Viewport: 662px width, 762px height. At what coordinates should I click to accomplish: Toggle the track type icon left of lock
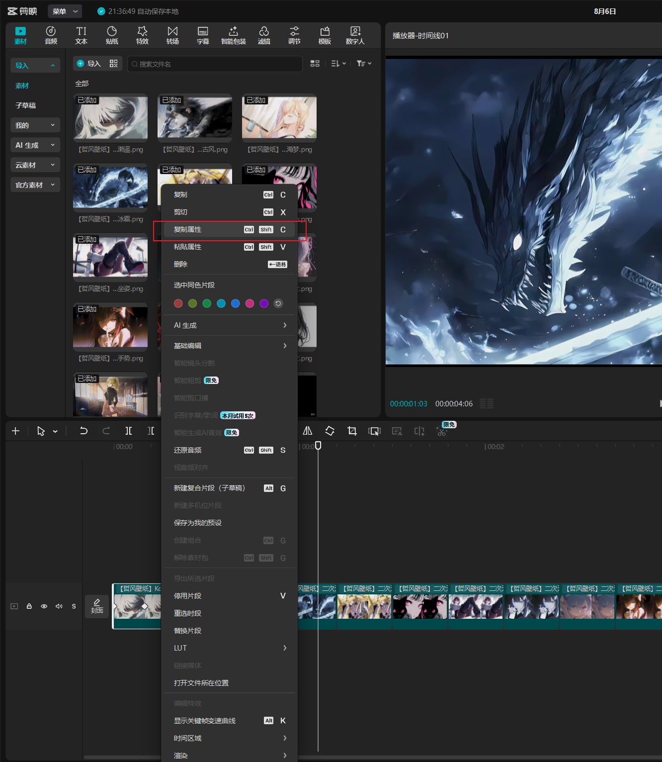(14, 606)
